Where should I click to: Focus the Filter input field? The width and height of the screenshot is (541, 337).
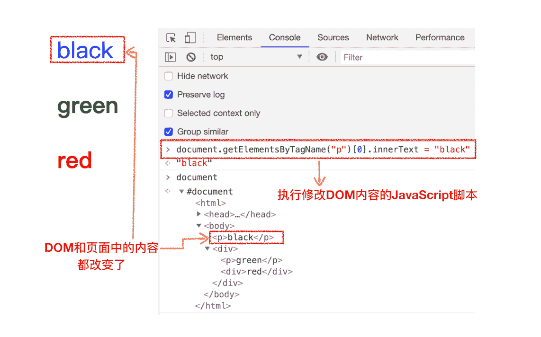click(x=408, y=57)
